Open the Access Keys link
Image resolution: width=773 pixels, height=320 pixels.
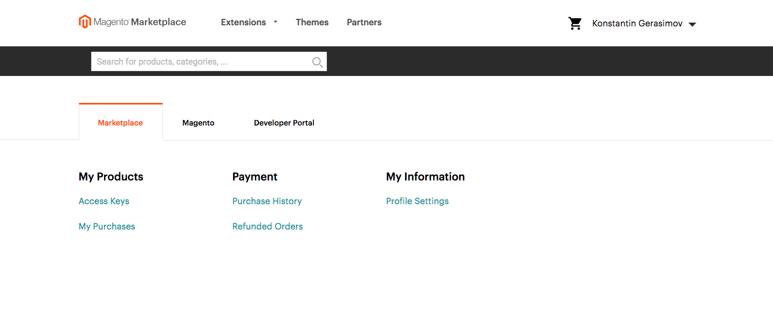104,201
